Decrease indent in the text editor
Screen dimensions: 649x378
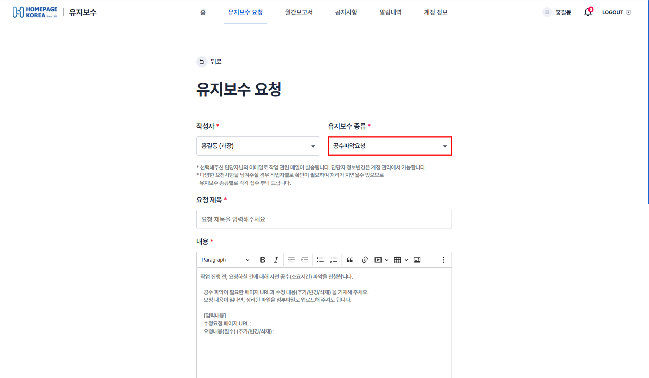click(x=291, y=259)
